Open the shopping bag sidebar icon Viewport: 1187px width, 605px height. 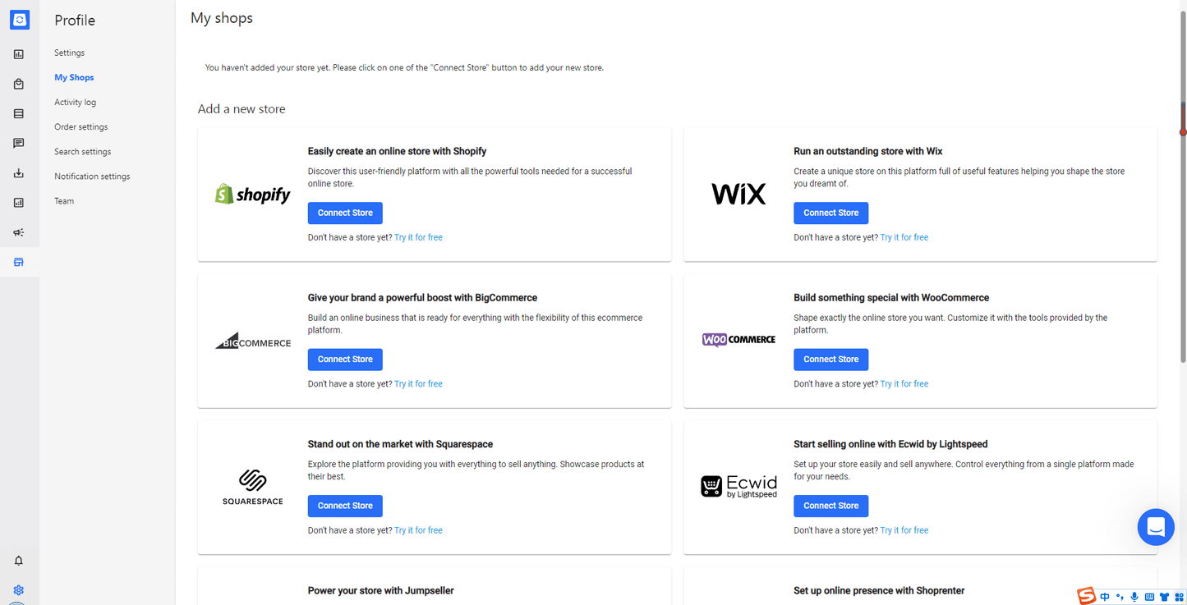[19, 84]
